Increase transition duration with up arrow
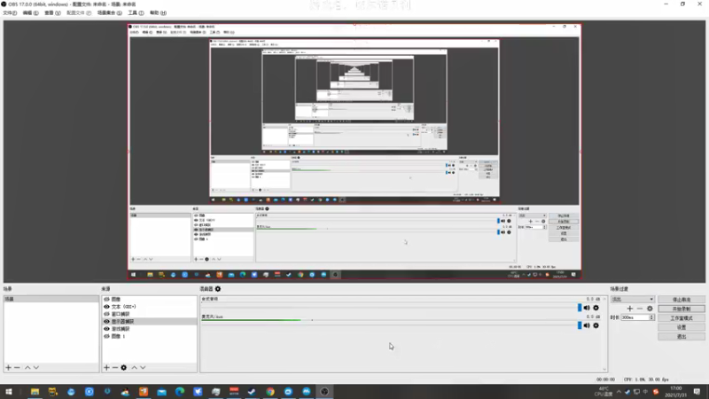Image resolution: width=709 pixels, height=399 pixels. (x=651, y=316)
